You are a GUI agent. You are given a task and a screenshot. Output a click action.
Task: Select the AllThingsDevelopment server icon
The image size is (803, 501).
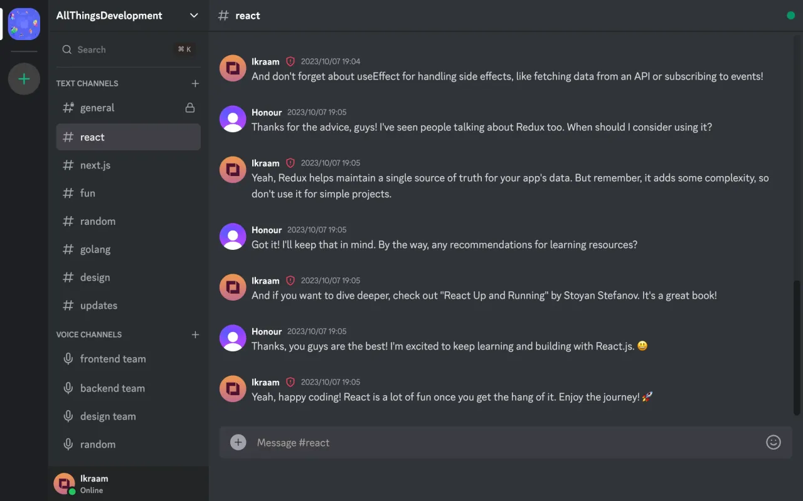[24, 24]
